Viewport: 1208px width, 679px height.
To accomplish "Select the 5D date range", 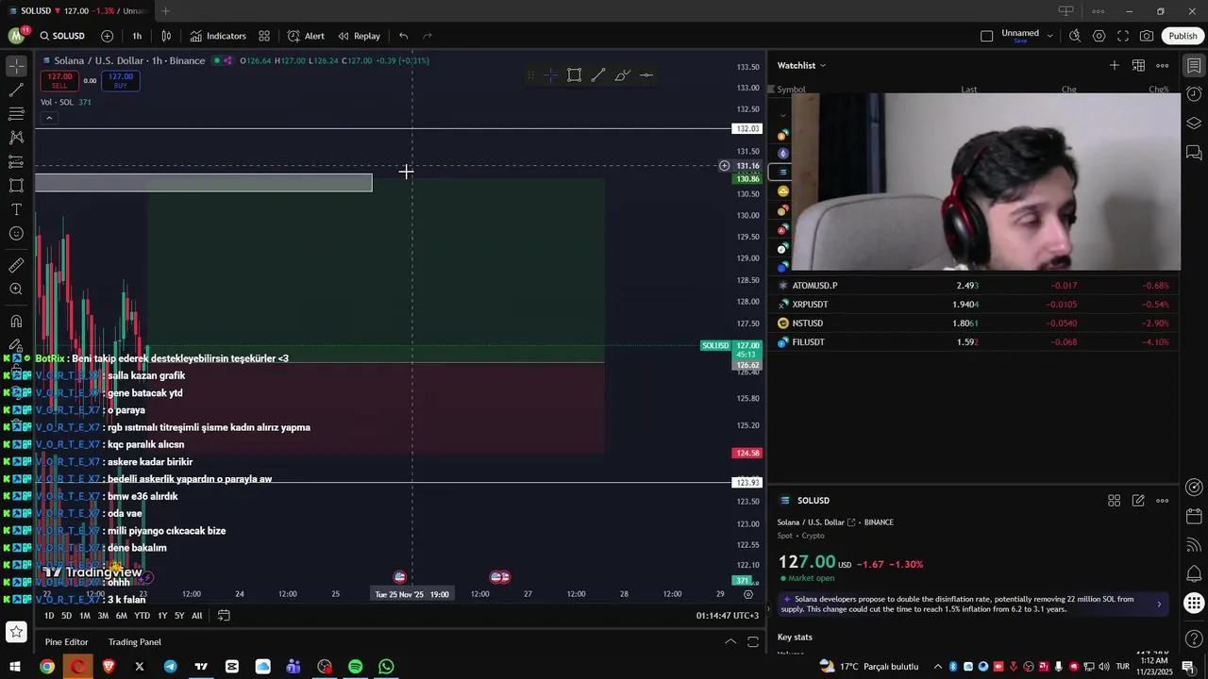I will [x=66, y=616].
